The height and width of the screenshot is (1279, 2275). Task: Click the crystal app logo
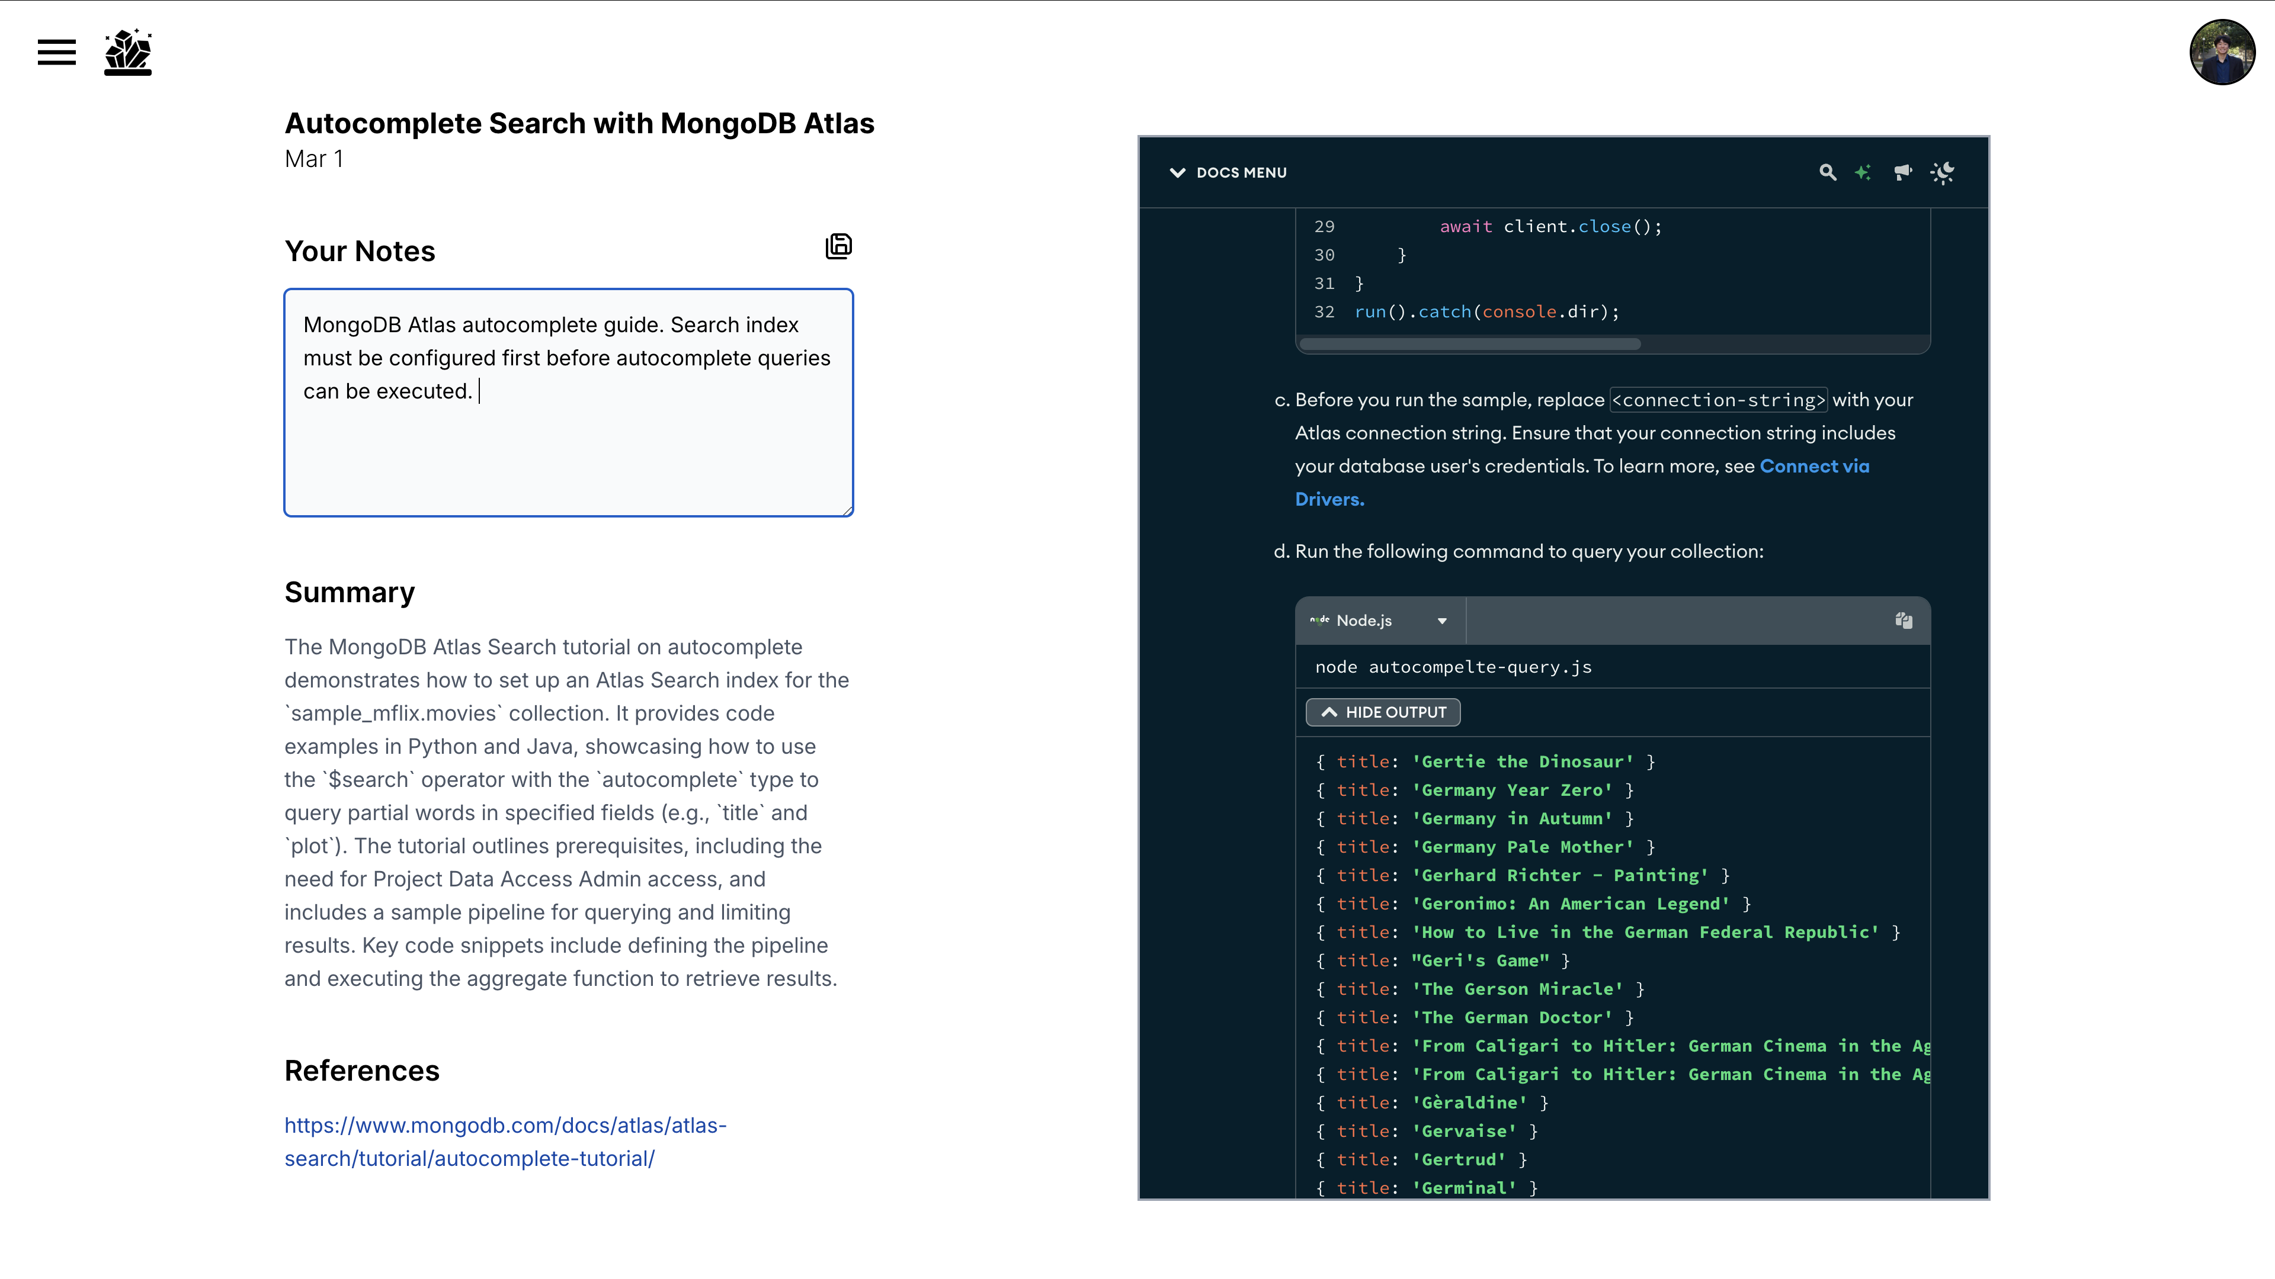tap(128, 52)
